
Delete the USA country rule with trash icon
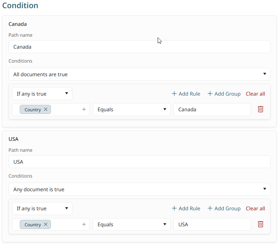coord(260,224)
